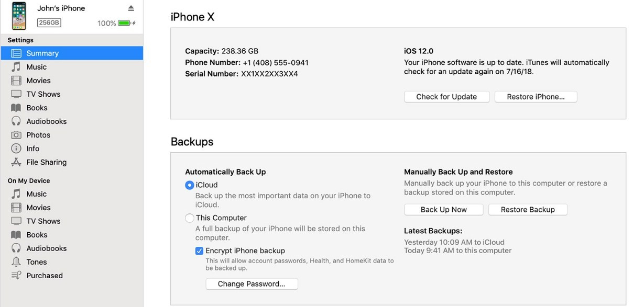Open the Purchased playlist icon
This screenshot has width=633, height=307.
click(x=16, y=276)
